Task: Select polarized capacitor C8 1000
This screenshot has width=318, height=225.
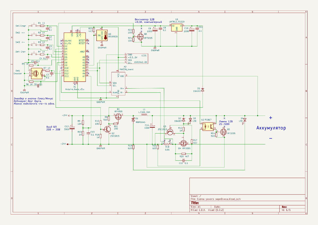Action: tap(155, 30)
